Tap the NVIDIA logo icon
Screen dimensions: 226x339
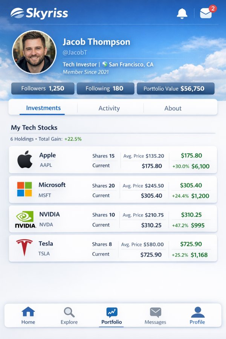pos(25,219)
